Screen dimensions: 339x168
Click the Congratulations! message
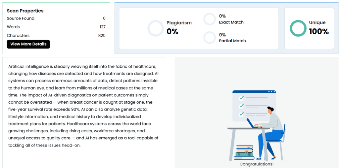(257, 164)
